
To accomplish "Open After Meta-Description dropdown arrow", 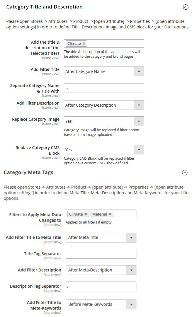I will [131, 270].
